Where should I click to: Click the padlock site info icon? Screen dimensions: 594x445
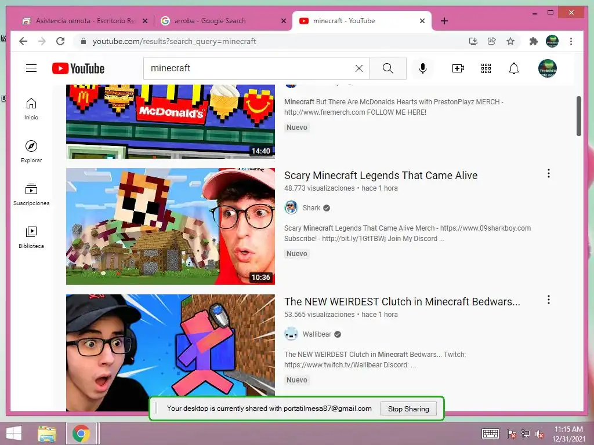click(84, 41)
